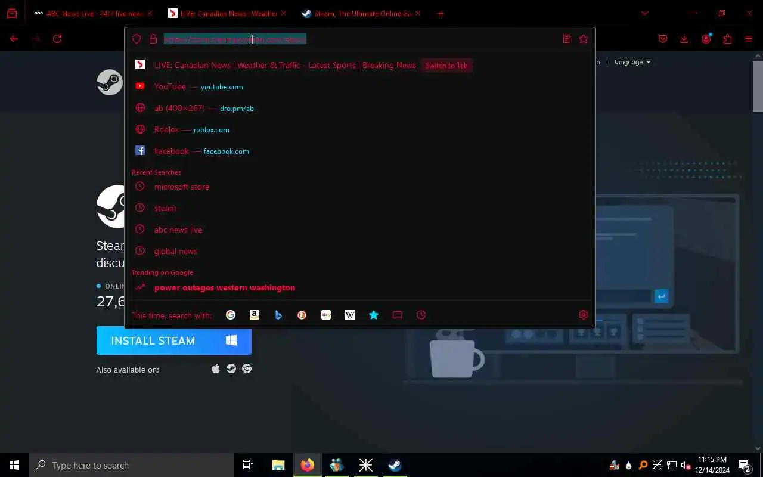Screen dimensions: 763x477
Task: Select the ab (400×267) dro.pm suggestion
Action: [360, 108]
